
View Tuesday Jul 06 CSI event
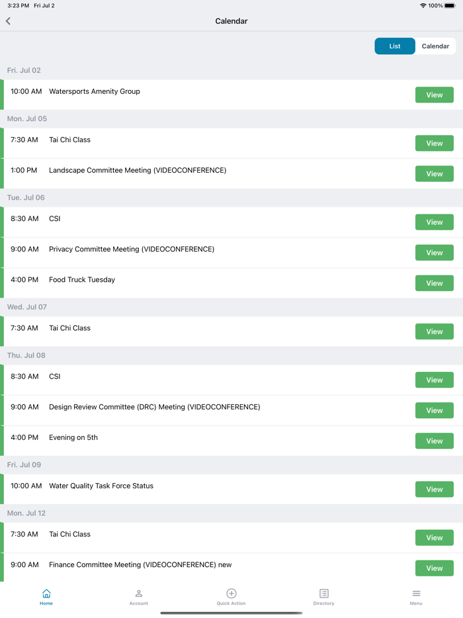tap(434, 222)
